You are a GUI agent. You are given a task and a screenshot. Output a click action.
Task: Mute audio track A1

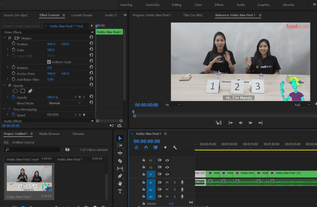coord(167,182)
